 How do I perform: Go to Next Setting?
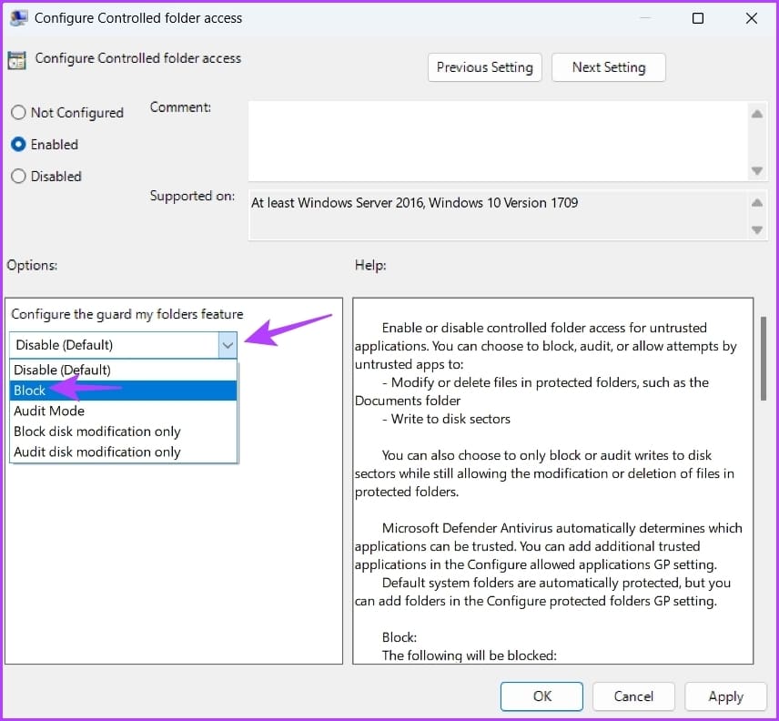click(609, 67)
